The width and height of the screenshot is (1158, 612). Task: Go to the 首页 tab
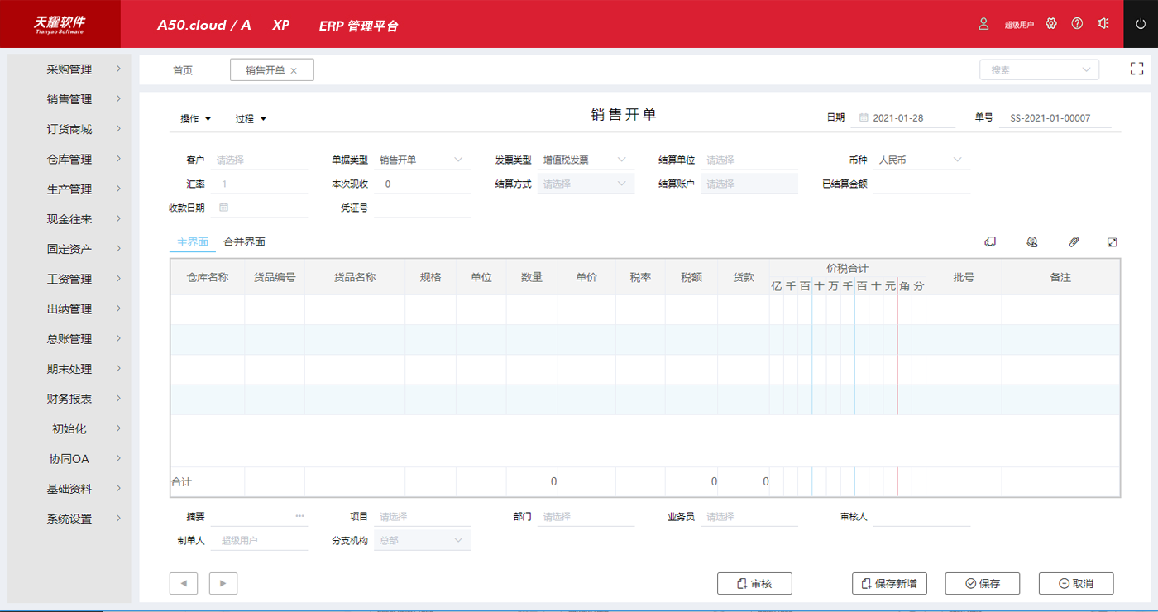[183, 71]
